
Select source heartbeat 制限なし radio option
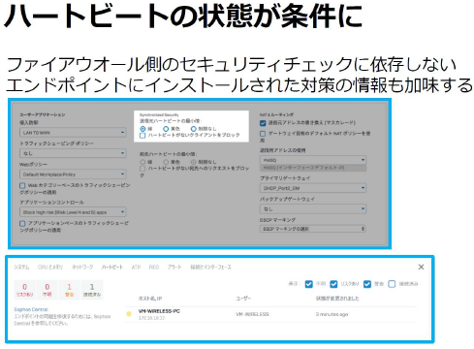point(193,129)
